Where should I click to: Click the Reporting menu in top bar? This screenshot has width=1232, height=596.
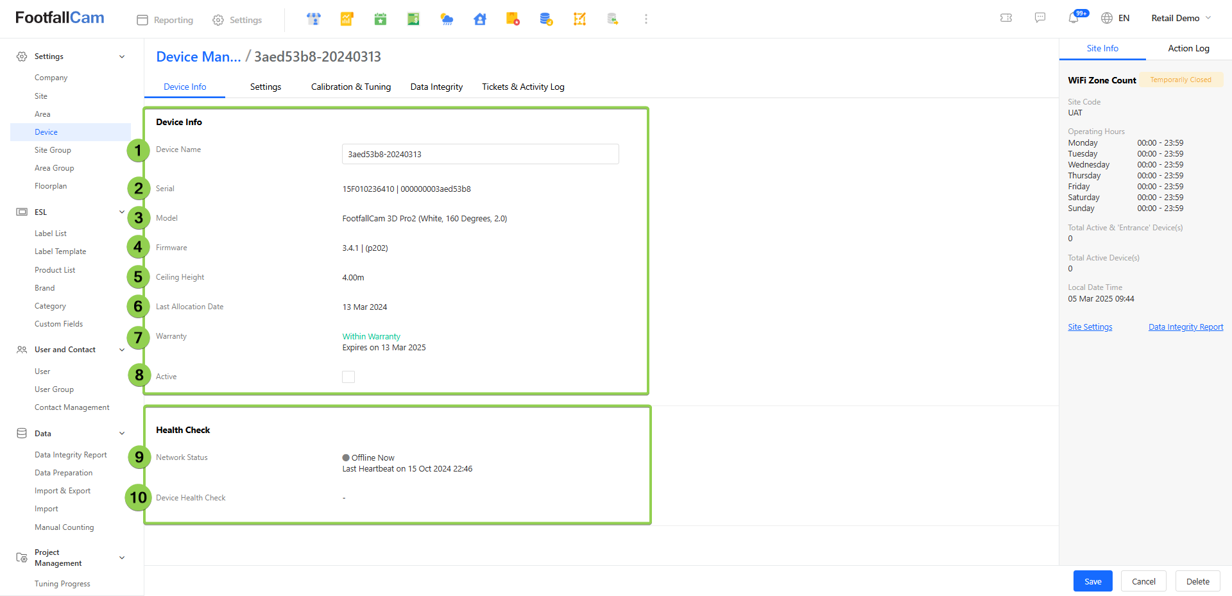click(x=165, y=20)
